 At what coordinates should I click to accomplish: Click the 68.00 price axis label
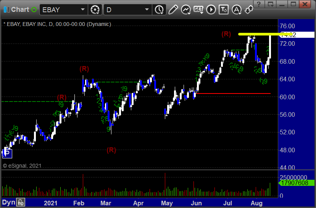[x=287, y=61]
